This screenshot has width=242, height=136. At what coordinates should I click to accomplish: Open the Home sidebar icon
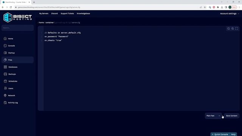pyautogui.click(x=5, y=39)
